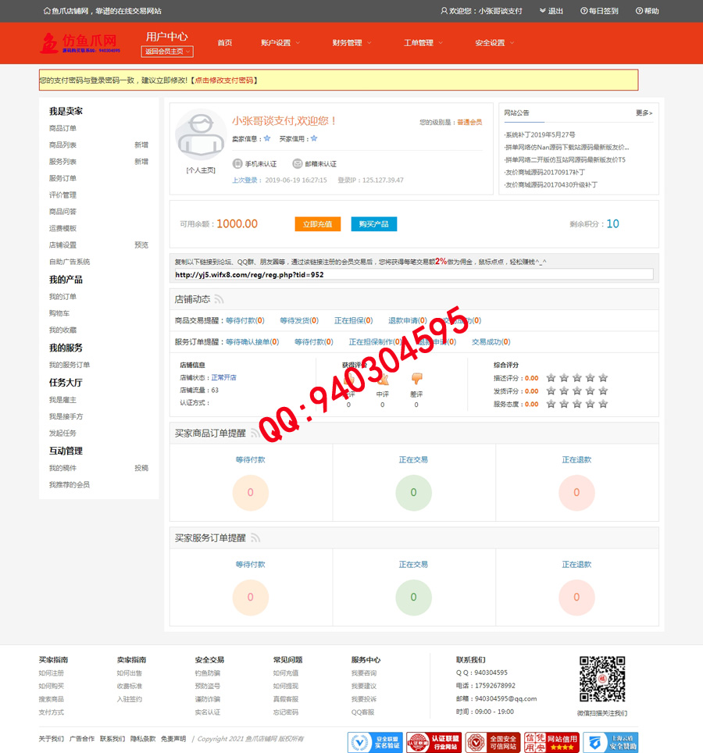Click the 点击修改支付密码 warning link
This screenshot has width=703, height=753.
(224, 80)
